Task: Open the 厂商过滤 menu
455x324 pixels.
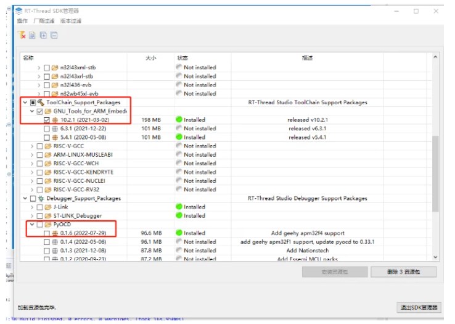Action: click(x=44, y=20)
